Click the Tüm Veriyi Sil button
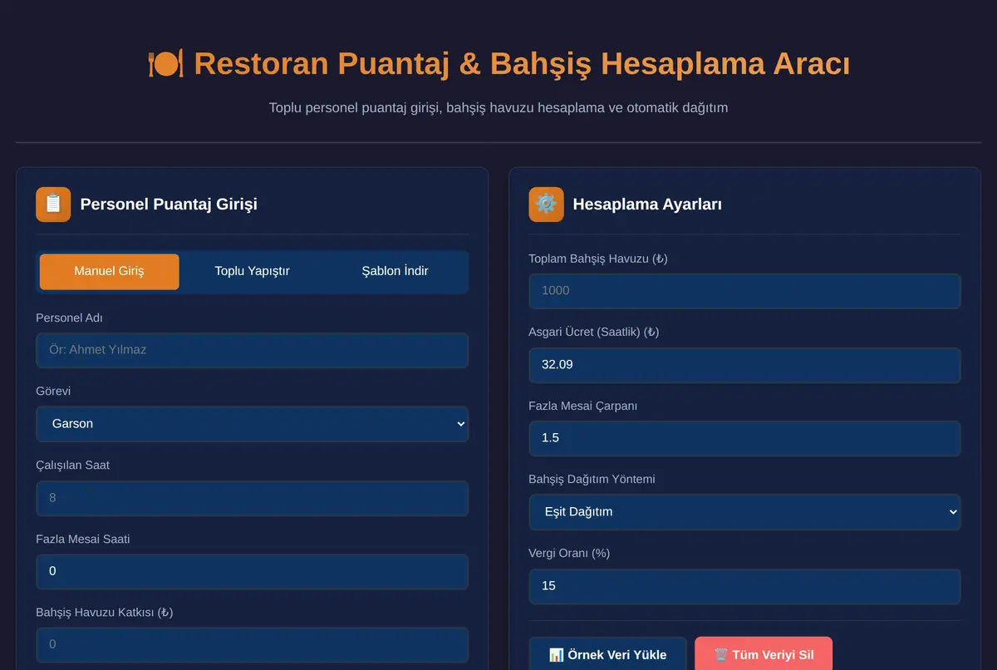This screenshot has height=670, width=997. coord(764,654)
